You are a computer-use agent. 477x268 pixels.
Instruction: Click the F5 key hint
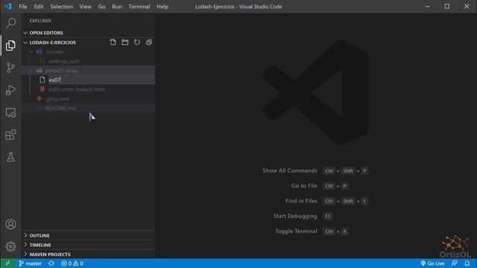[328, 217]
